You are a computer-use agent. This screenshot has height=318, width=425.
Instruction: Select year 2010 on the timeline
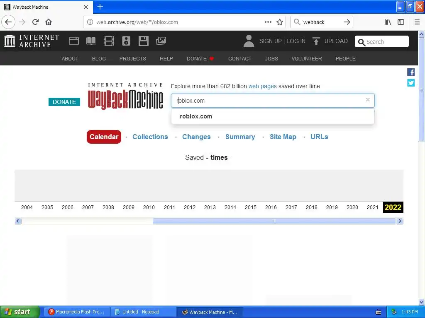pos(149,207)
